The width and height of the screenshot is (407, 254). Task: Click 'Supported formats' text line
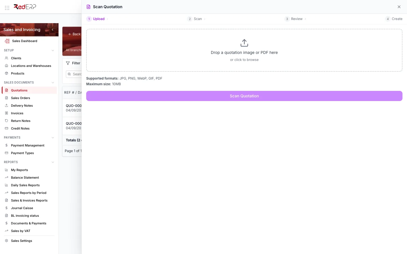[124, 78]
